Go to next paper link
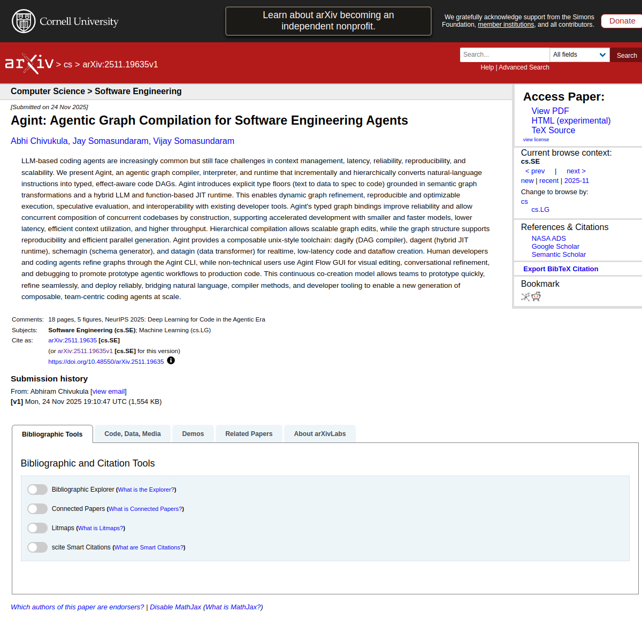Image resolution: width=642 pixels, height=642 pixels. click(576, 171)
